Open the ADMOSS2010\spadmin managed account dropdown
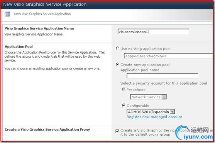Screen dimensions: 215x143 [x=151, y=112]
